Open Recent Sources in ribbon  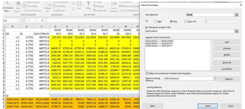(32, 10)
